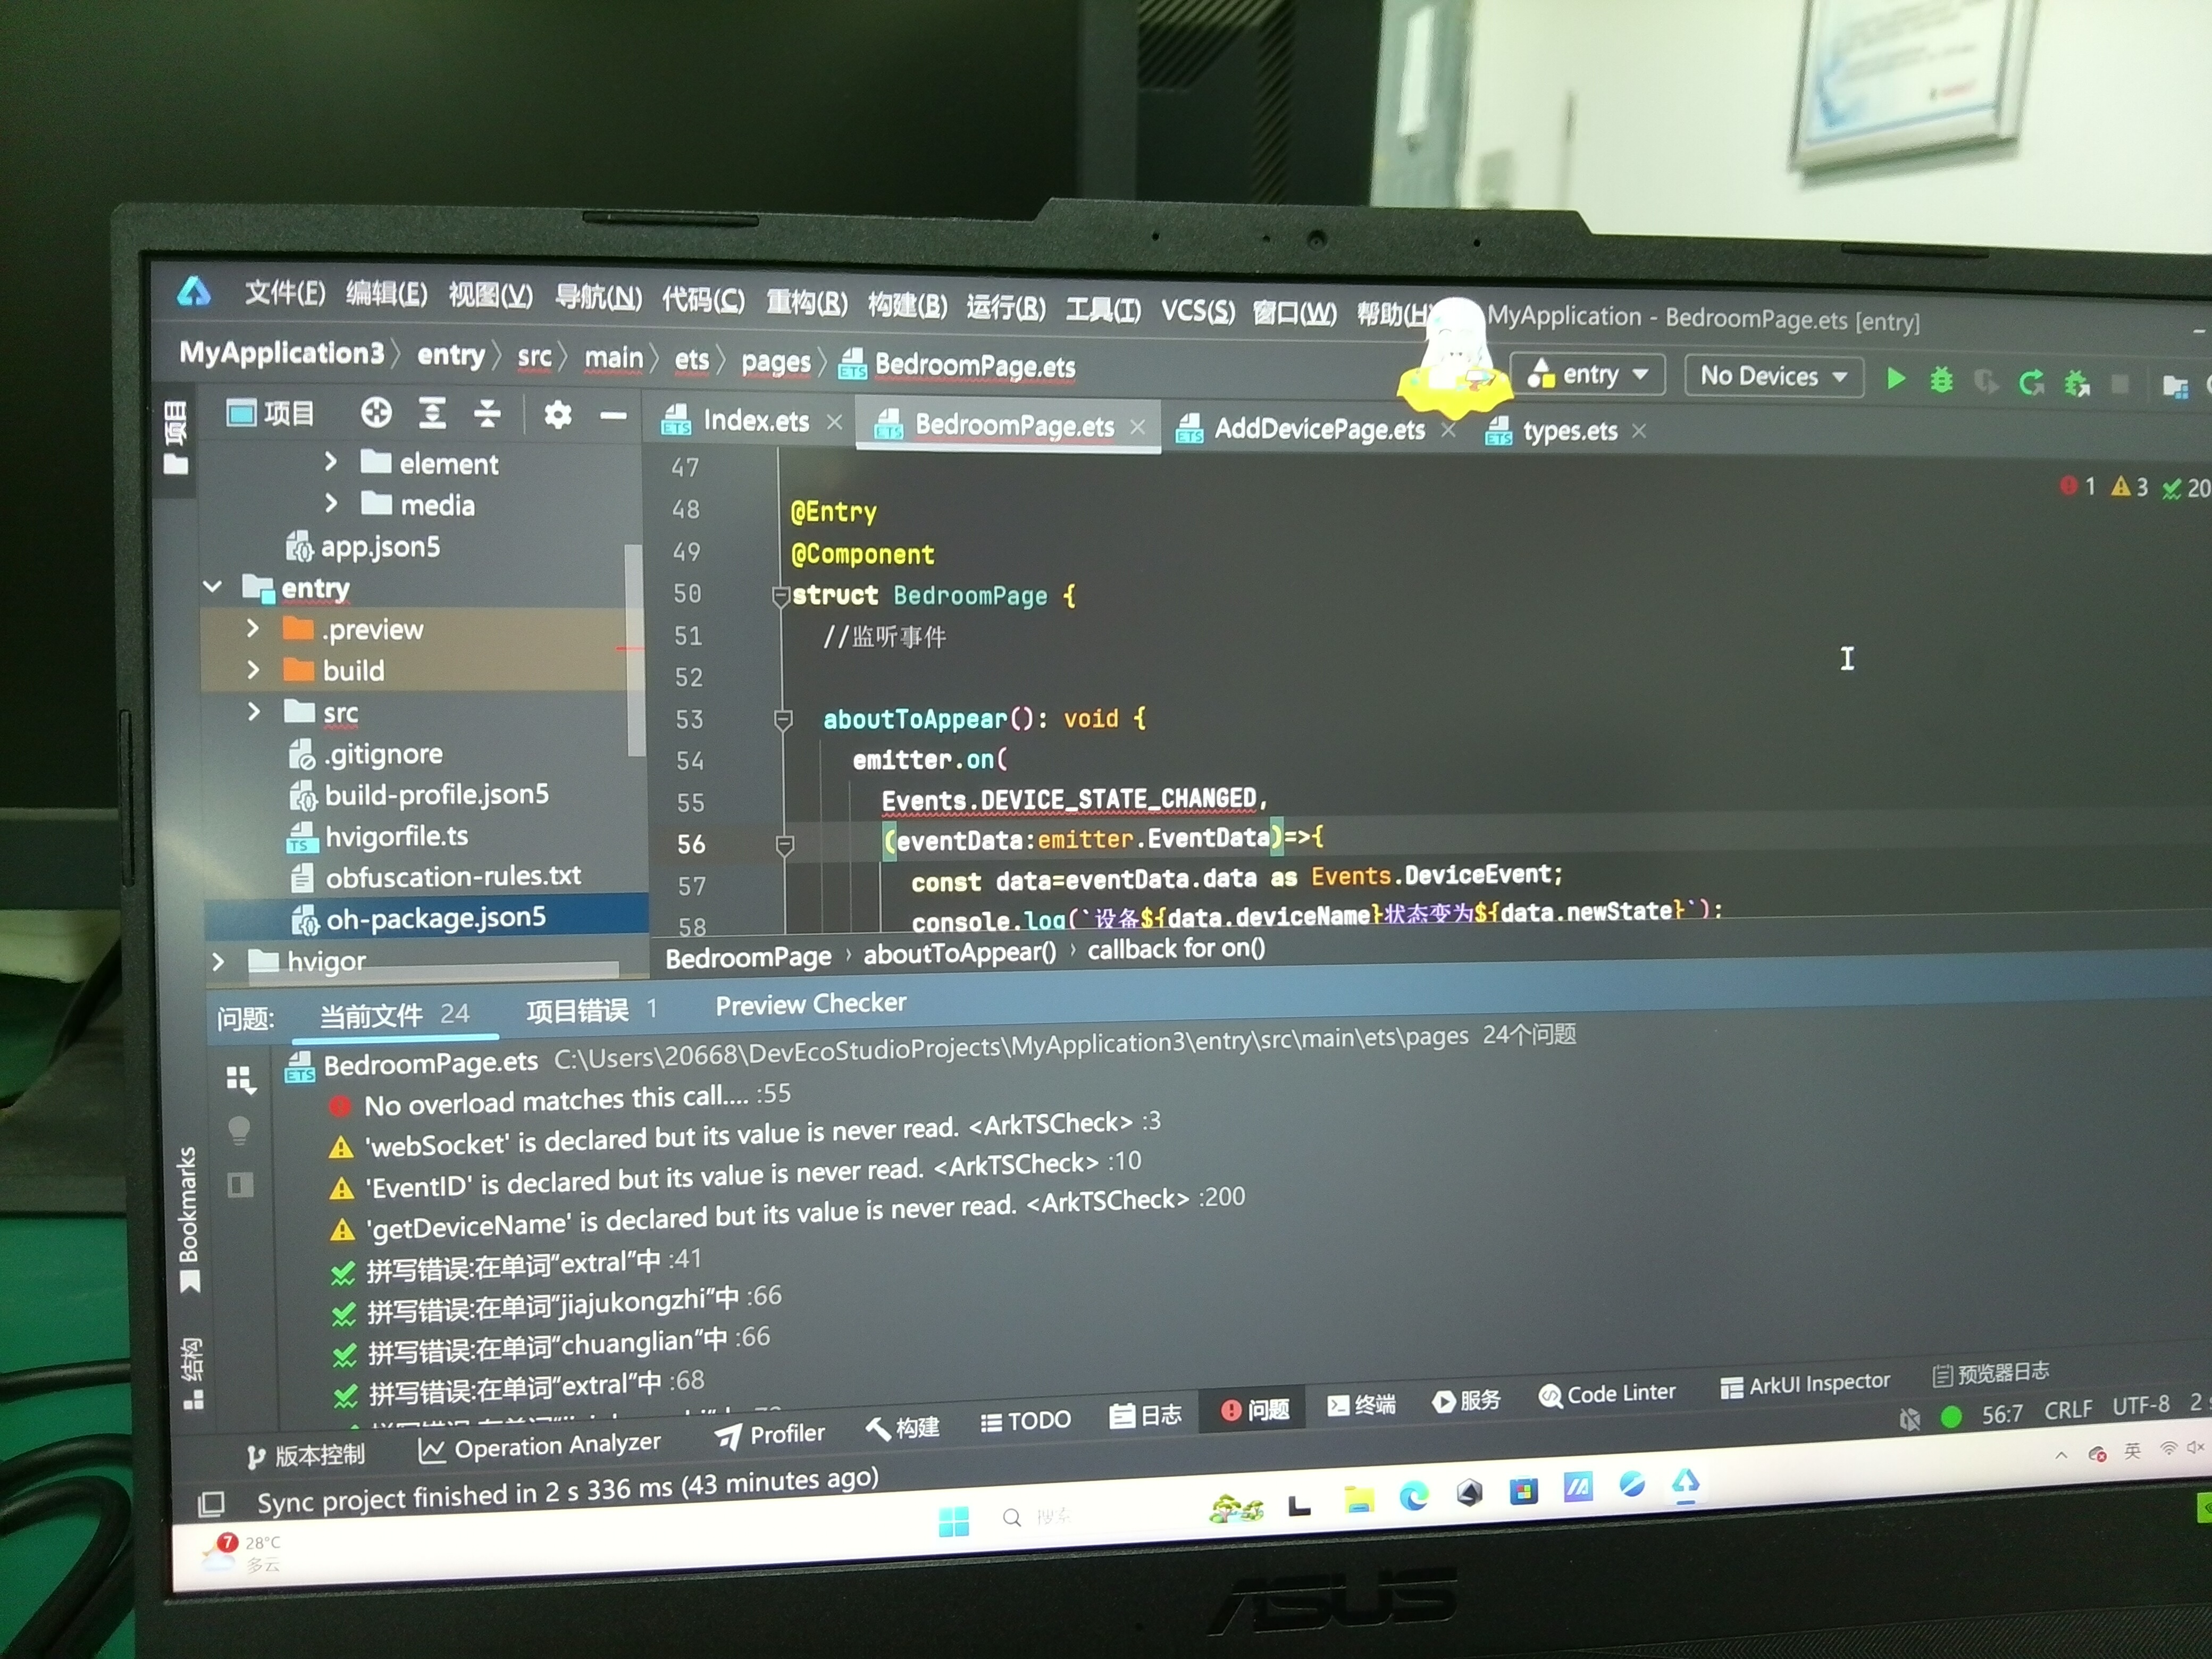Expand the media folder
This screenshot has height=1659, width=2212.
331,503
